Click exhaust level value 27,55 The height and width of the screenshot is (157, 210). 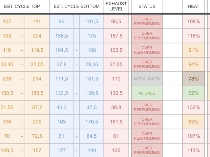coord(115,64)
